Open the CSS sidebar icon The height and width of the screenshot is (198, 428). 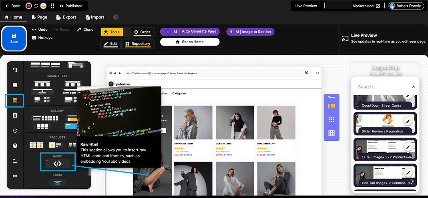click(15, 176)
